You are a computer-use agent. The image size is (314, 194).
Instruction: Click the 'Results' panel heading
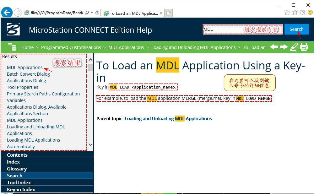(x=10, y=57)
